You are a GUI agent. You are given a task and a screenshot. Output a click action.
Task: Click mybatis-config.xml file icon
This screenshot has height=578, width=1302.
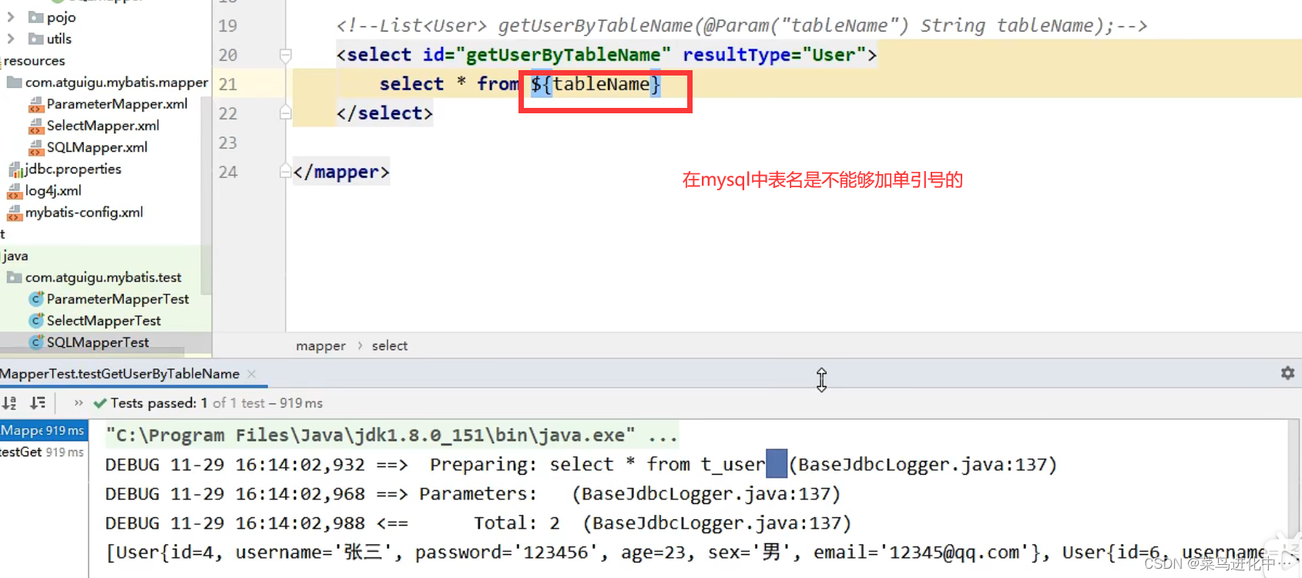(x=15, y=212)
